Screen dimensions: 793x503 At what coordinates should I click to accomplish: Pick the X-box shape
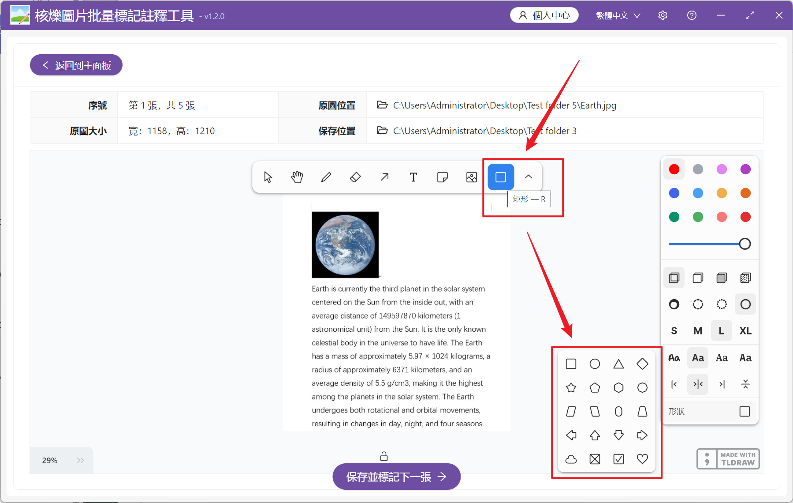pyautogui.click(x=595, y=459)
